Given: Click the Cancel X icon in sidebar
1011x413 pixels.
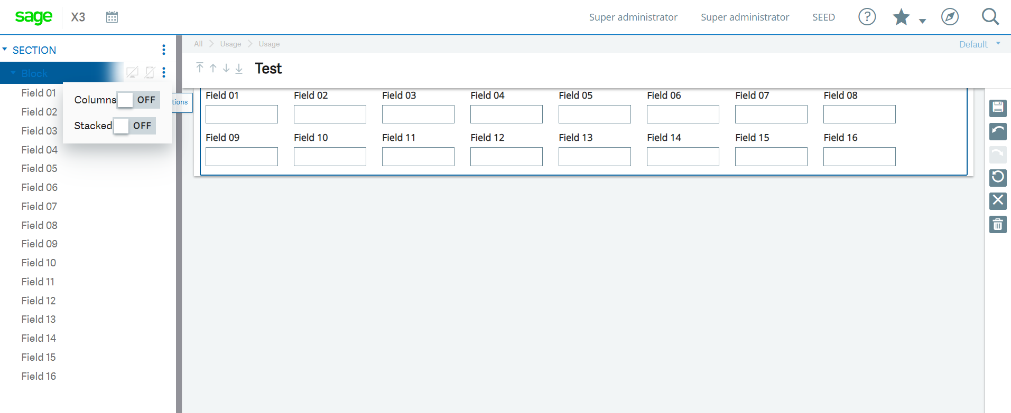Looking at the screenshot, I should tap(998, 200).
